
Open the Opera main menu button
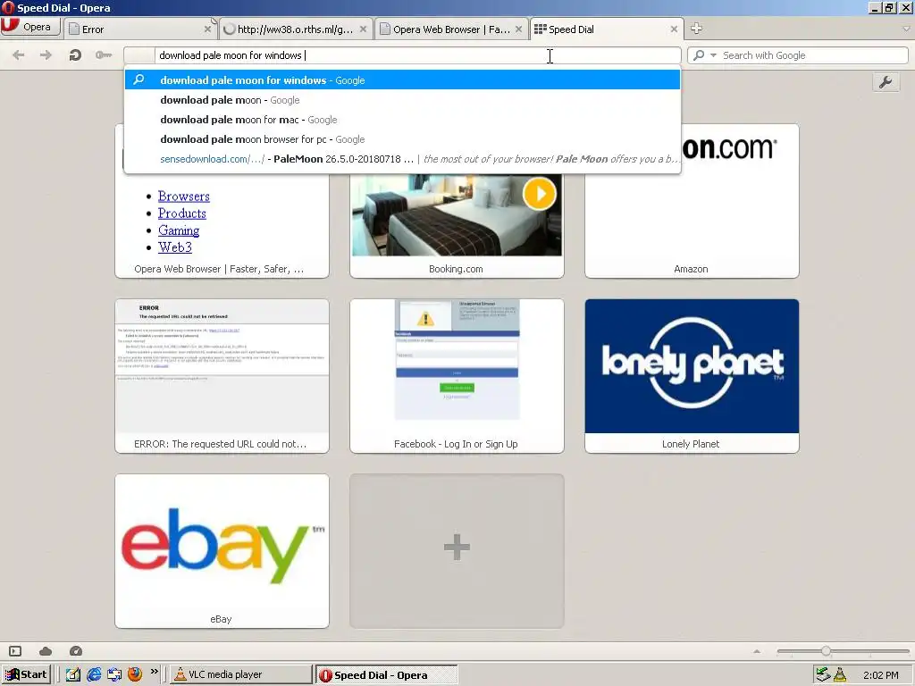(30, 27)
